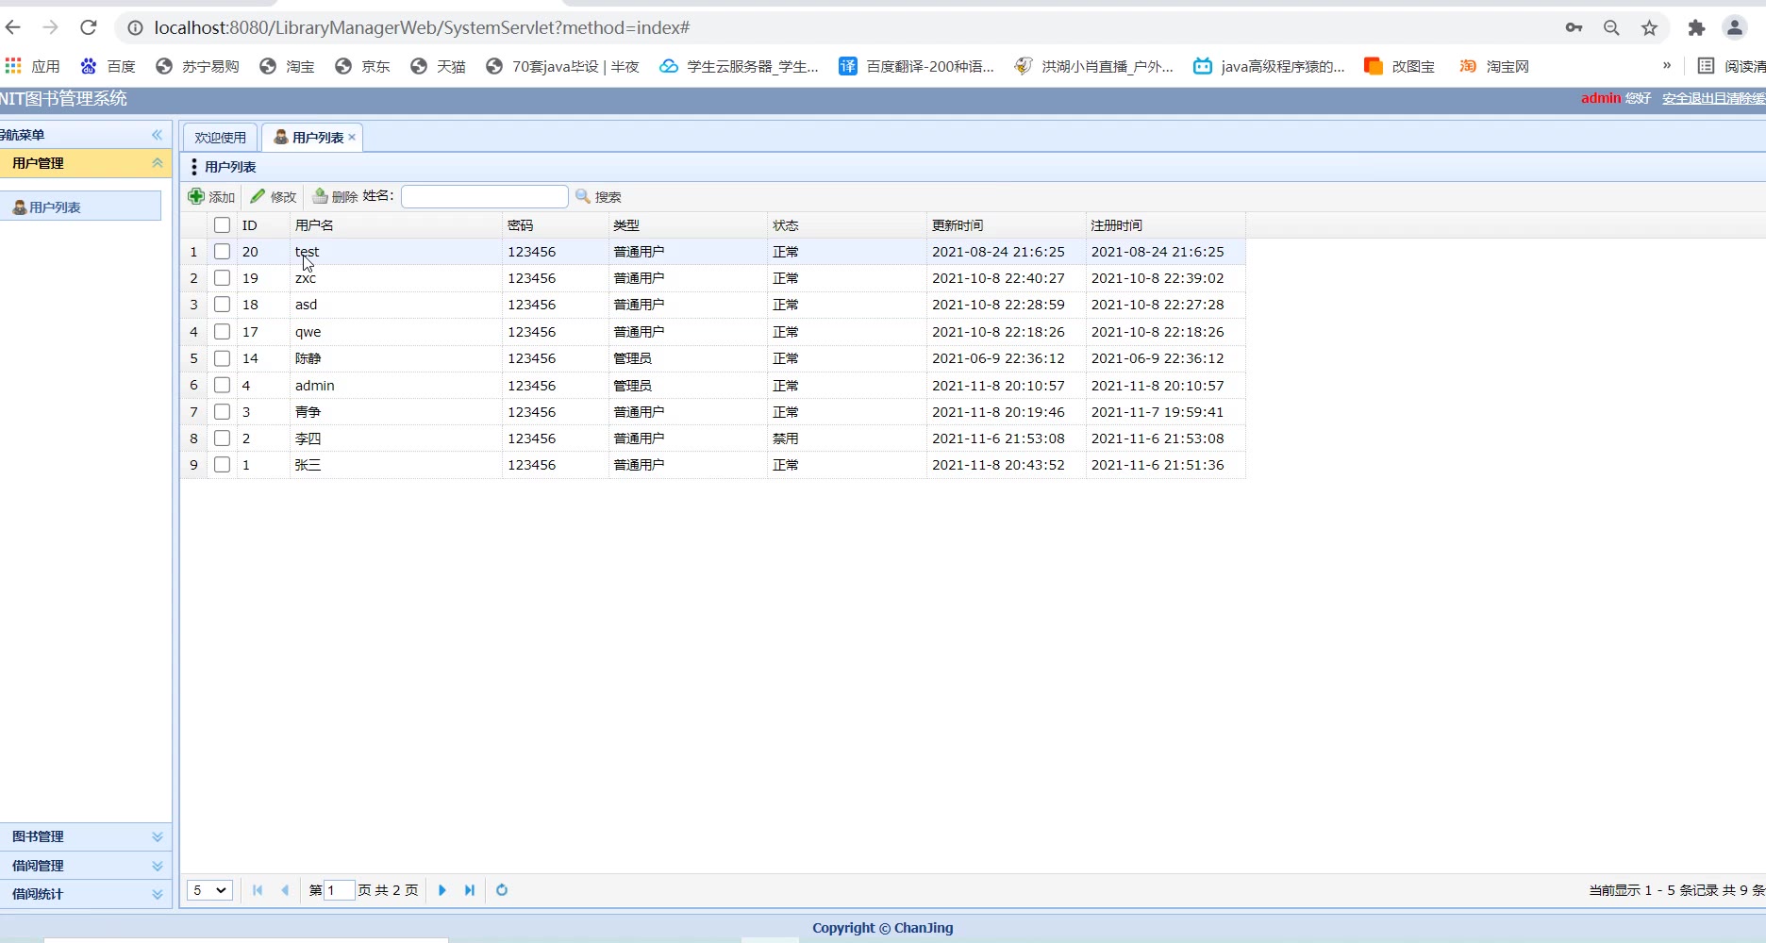This screenshot has height=943, width=1766.
Task: Check the row for user test
Action: 222,252
